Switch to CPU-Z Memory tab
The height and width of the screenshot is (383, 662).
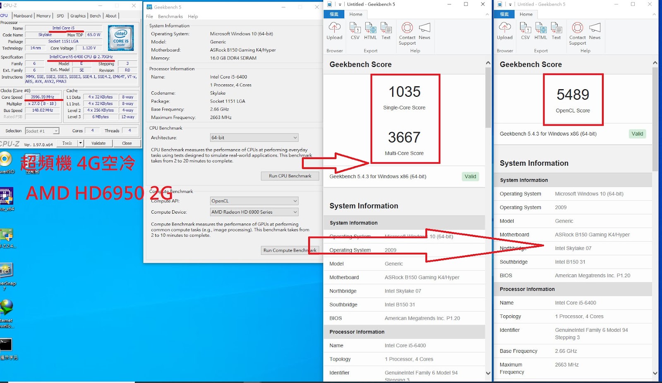click(43, 16)
